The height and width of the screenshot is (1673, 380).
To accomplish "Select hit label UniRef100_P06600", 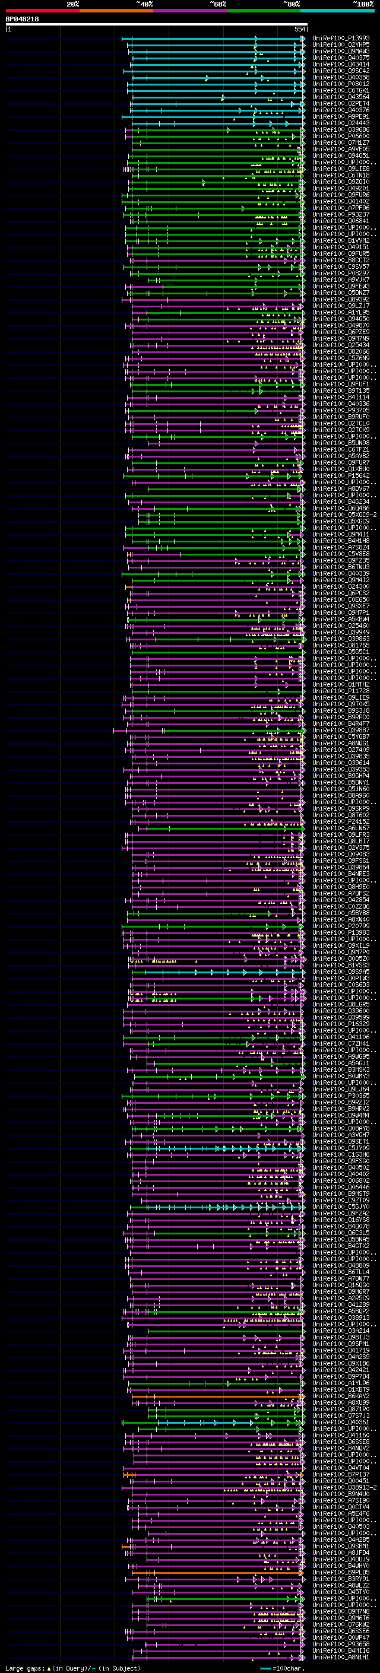I will click(341, 136).
